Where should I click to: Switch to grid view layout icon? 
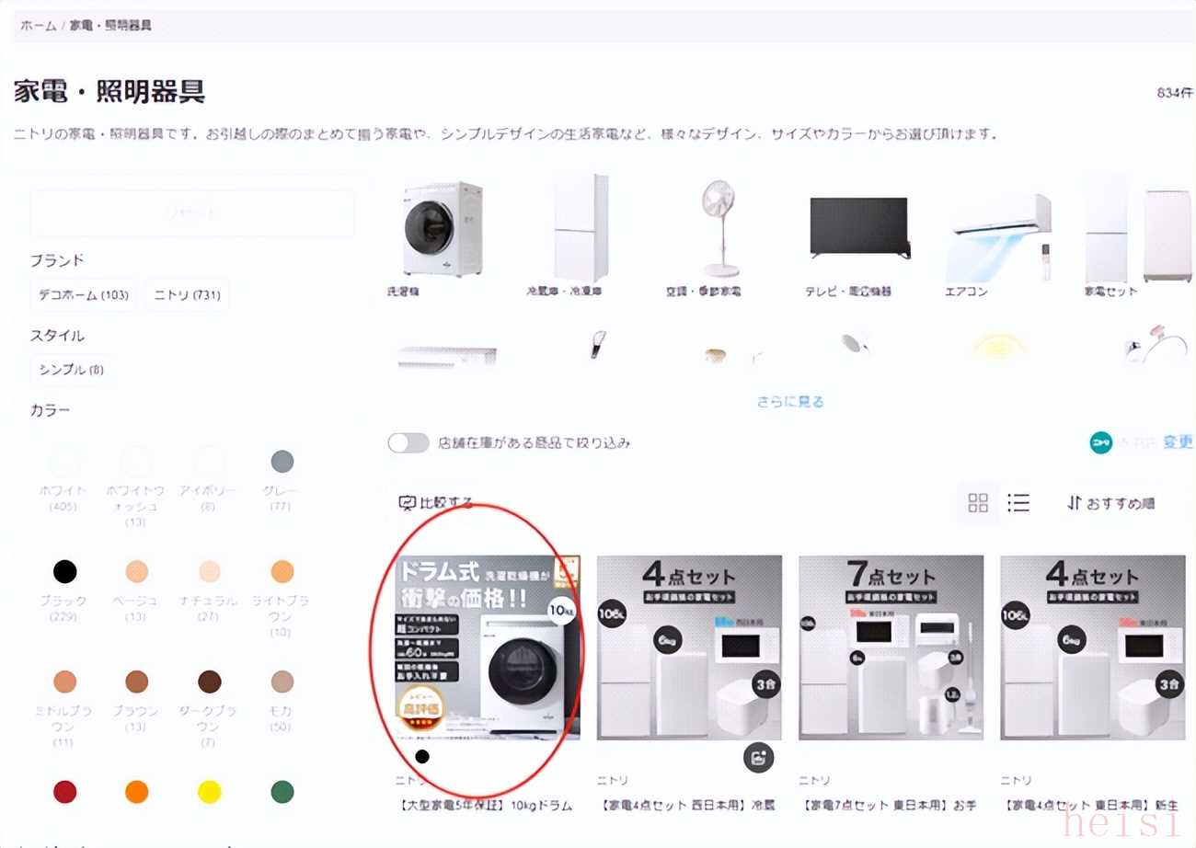click(978, 502)
